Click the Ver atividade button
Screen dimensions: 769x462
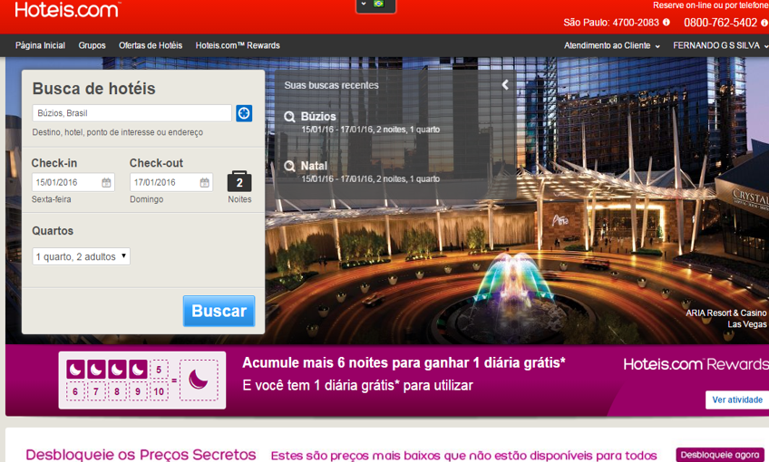pyautogui.click(x=736, y=399)
